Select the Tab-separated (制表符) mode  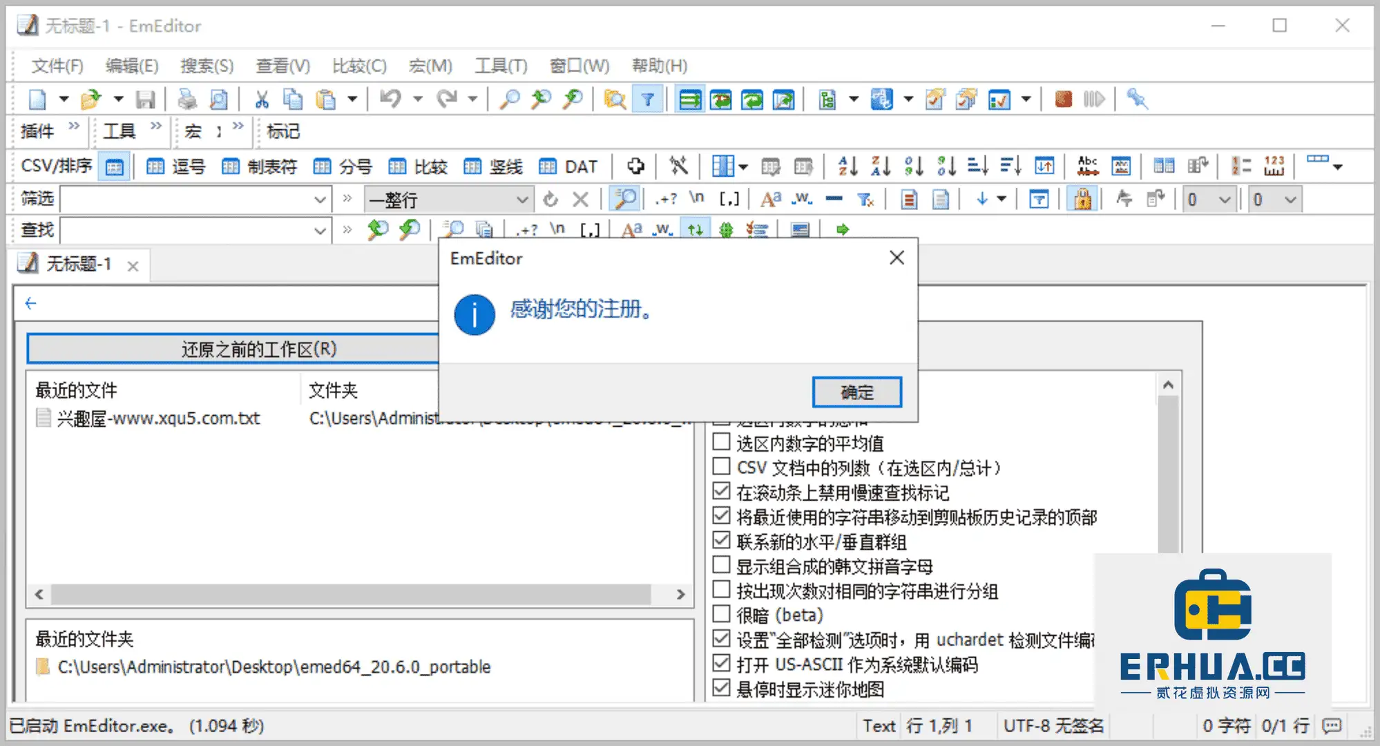[260, 166]
